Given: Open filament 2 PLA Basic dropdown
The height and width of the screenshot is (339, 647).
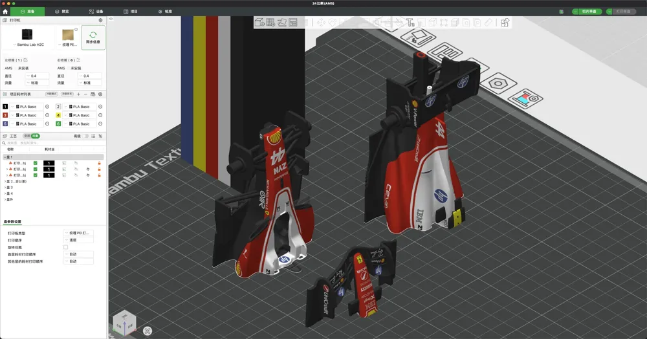Looking at the screenshot, I should [x=80, y=107].
